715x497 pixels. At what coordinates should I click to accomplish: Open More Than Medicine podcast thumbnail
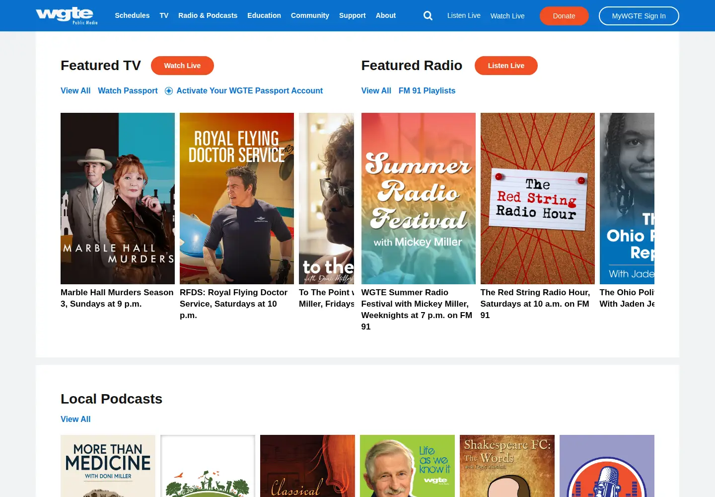click(x=108, y=466)
